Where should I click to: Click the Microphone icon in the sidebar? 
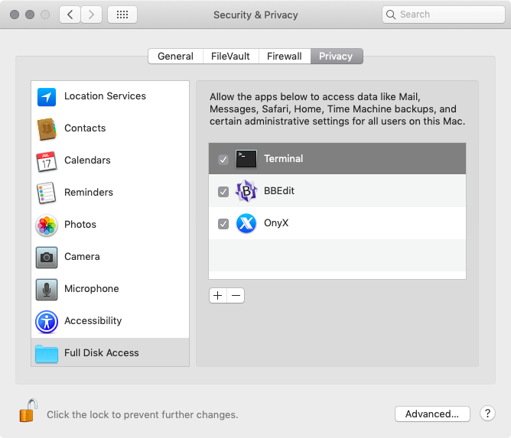[x=47, y=290]
